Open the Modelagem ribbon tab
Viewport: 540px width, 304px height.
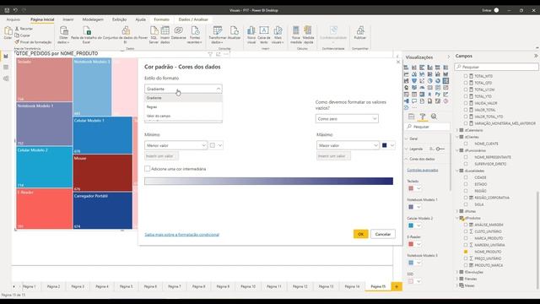(93, 19)
